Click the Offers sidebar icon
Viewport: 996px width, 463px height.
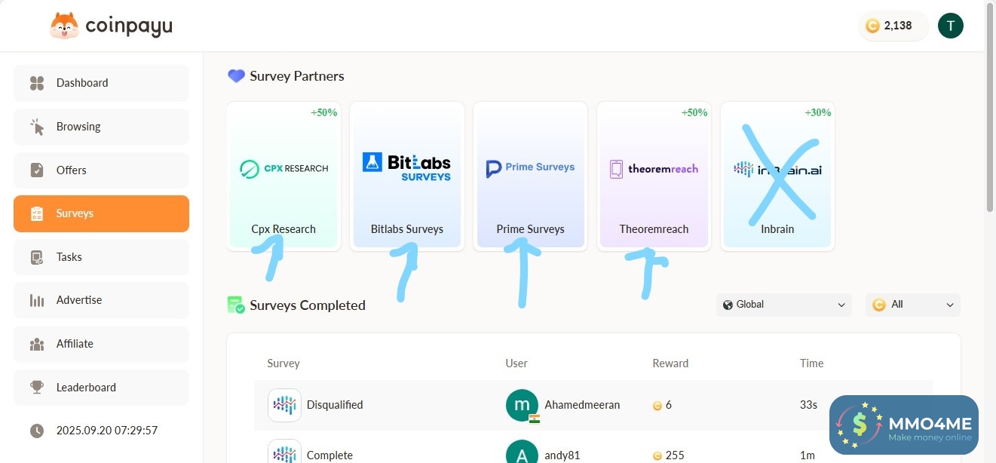pyautogui.click(x=37, y=170)
